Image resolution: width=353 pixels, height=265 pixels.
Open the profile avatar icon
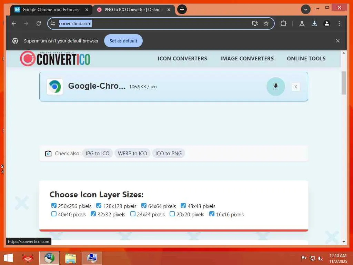pyautogui.click(x=327, y=23)
